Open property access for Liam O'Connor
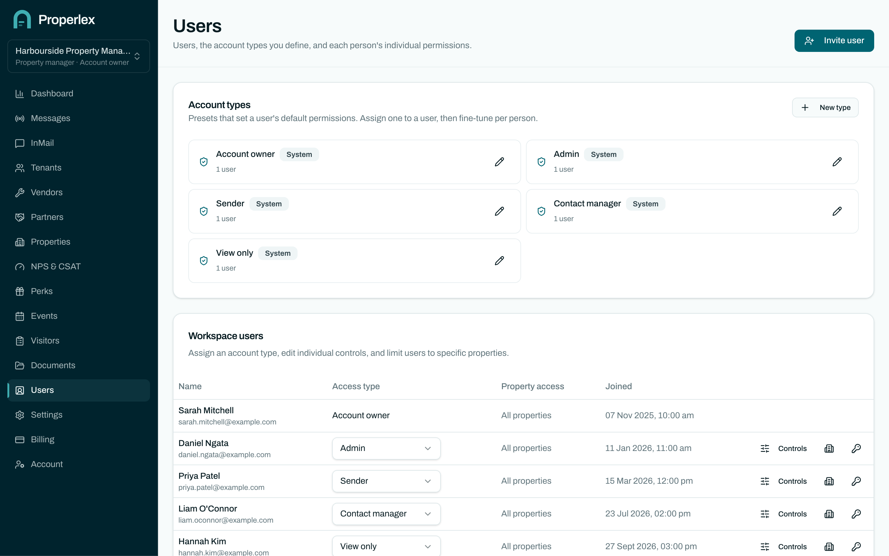889x556 pixels. pyautogui.click(x=829, y=514)
